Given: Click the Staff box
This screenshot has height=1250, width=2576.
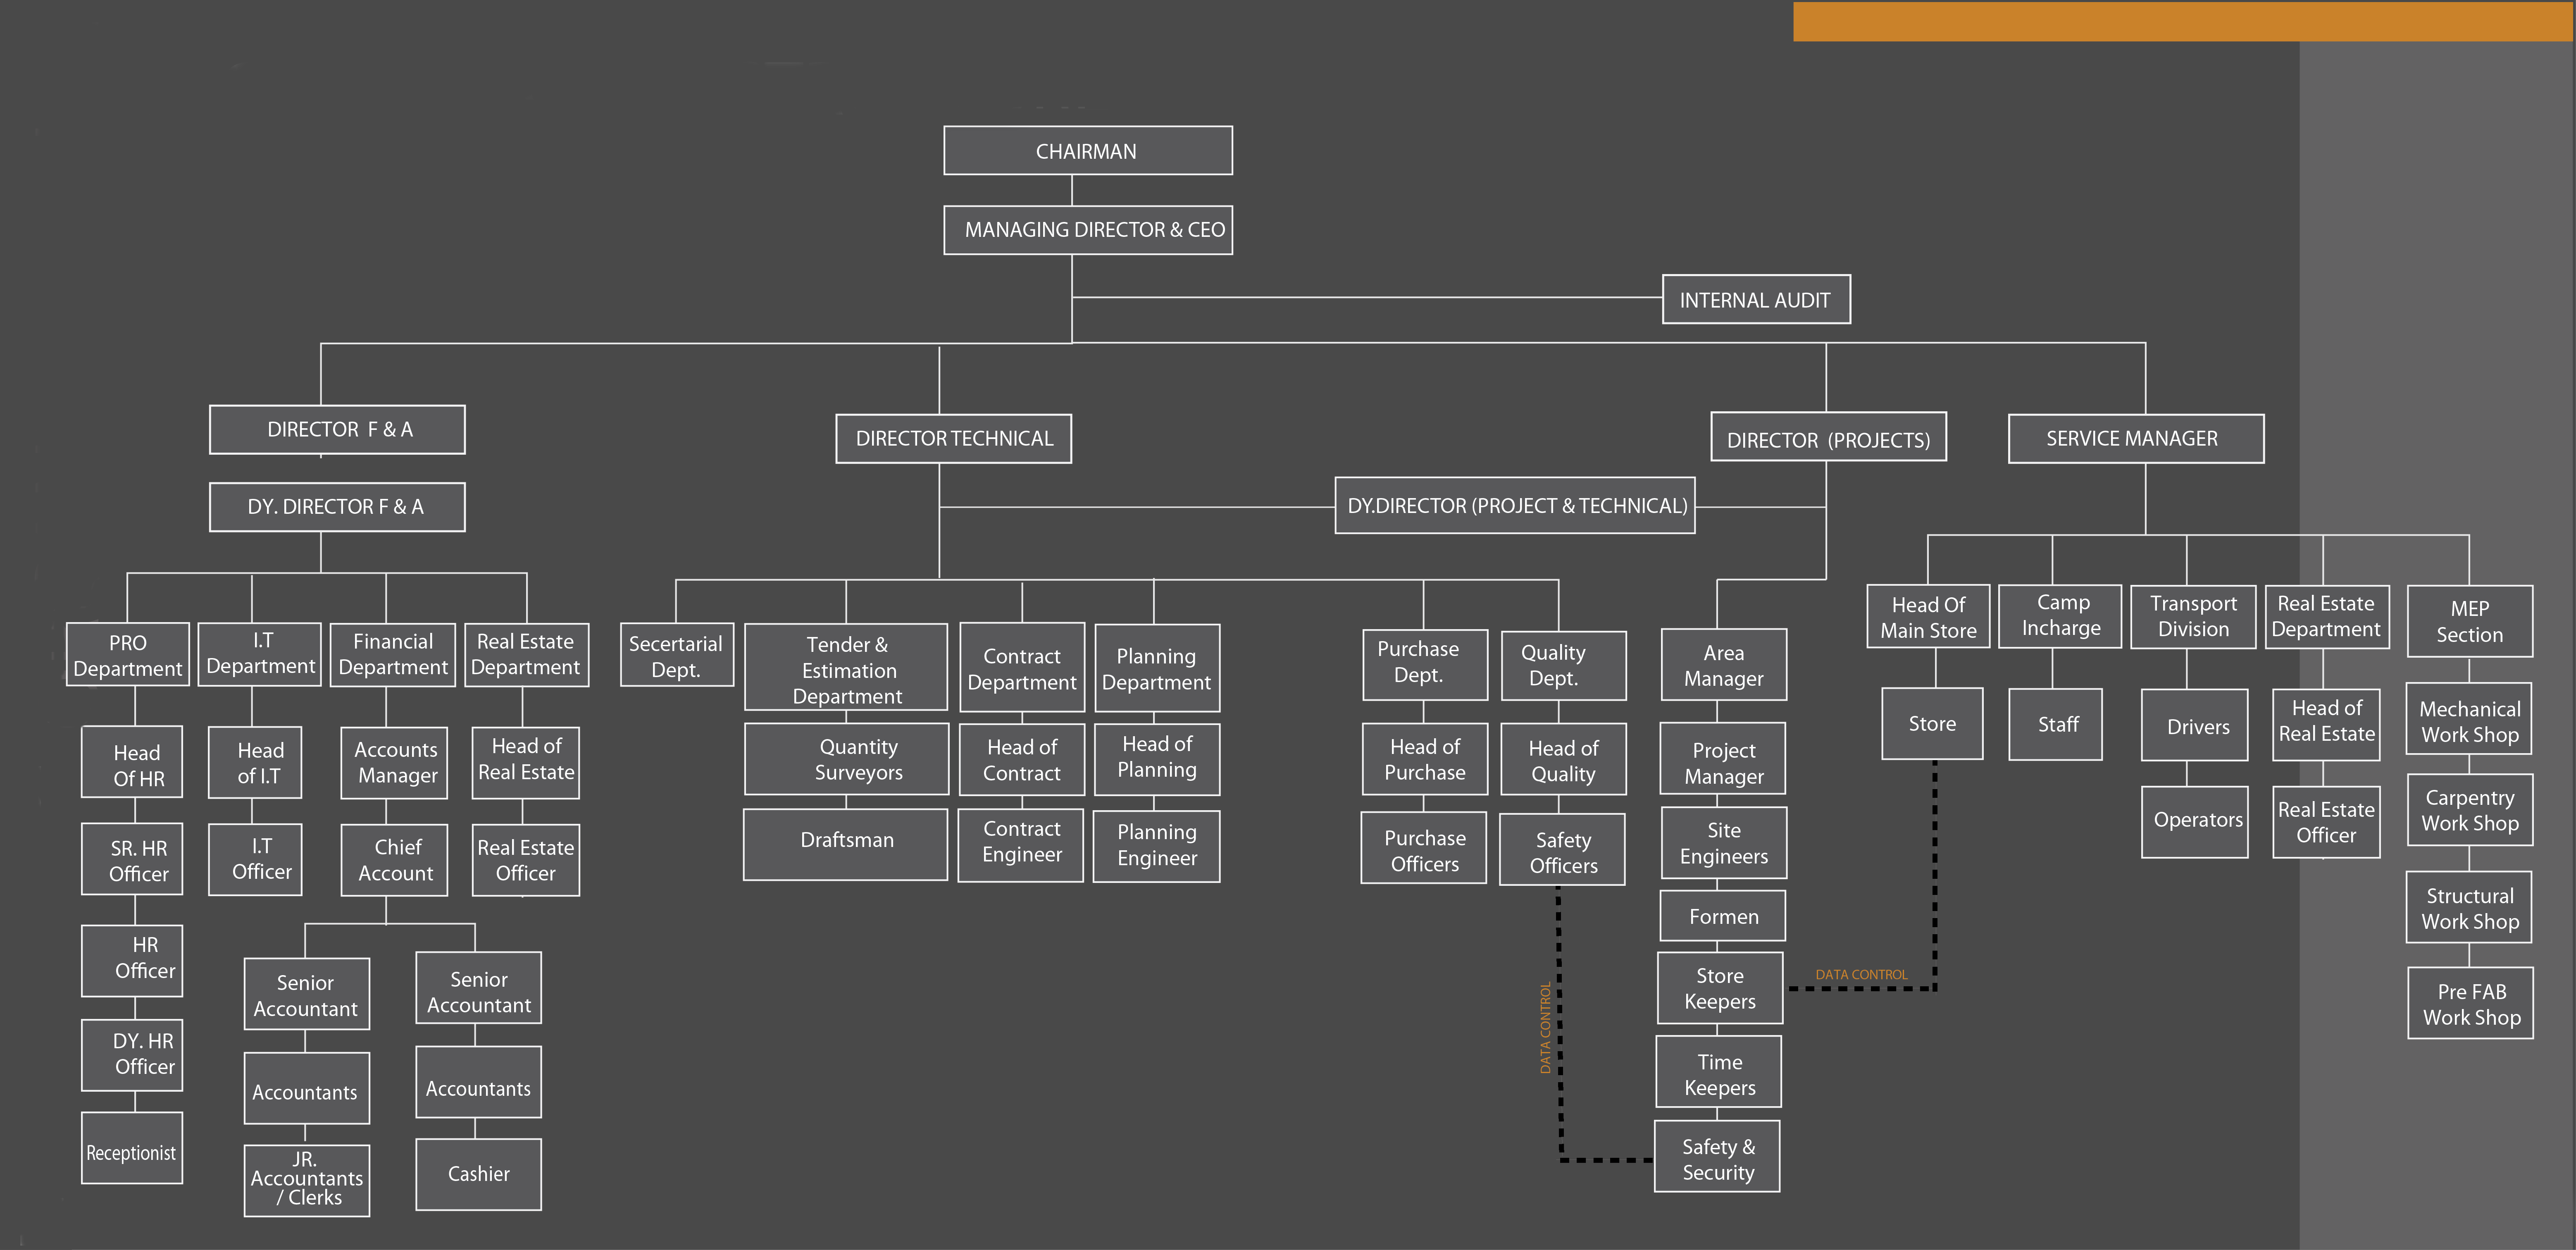Looking at the screenshot, I should [2056, 724].
